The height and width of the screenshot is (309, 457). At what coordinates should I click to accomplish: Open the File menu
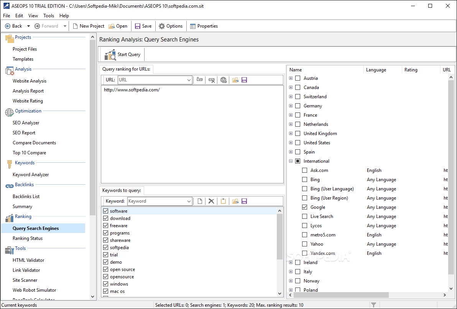coord(7,16)
